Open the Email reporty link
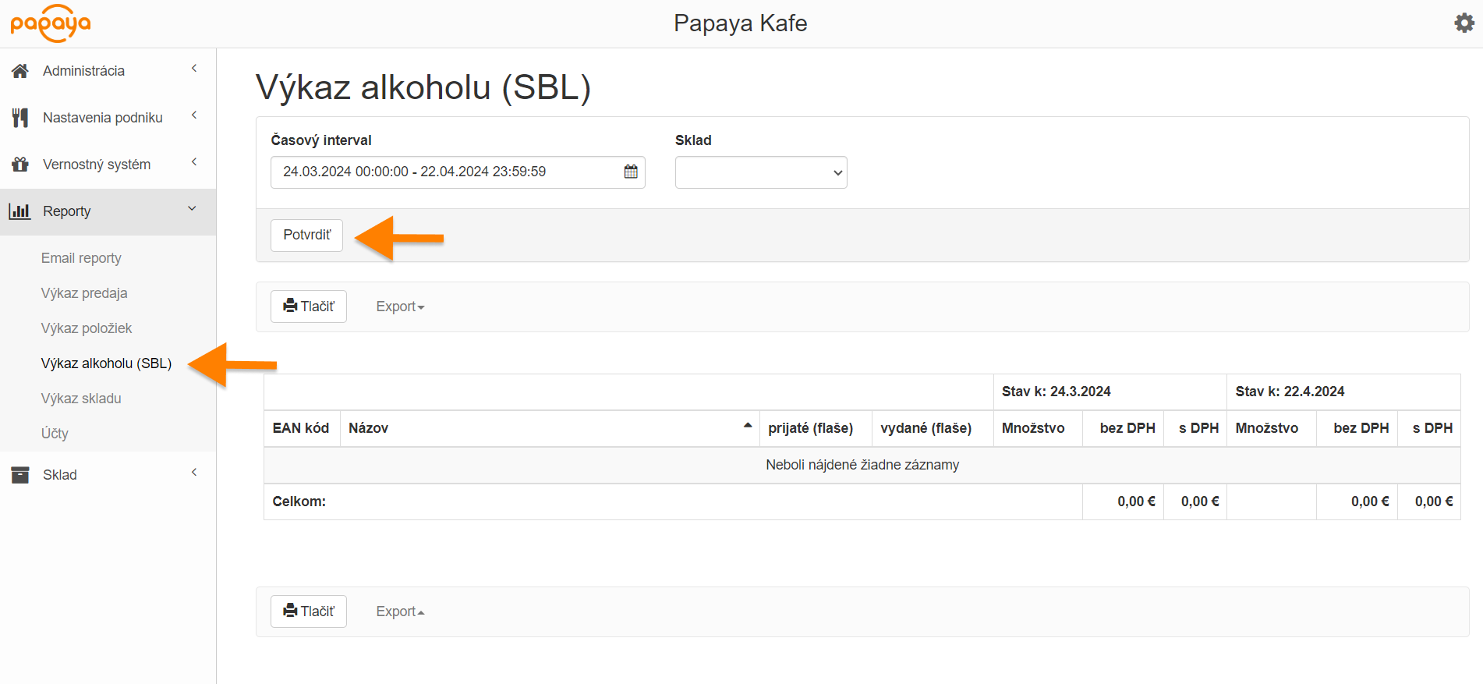 point(81,258)
